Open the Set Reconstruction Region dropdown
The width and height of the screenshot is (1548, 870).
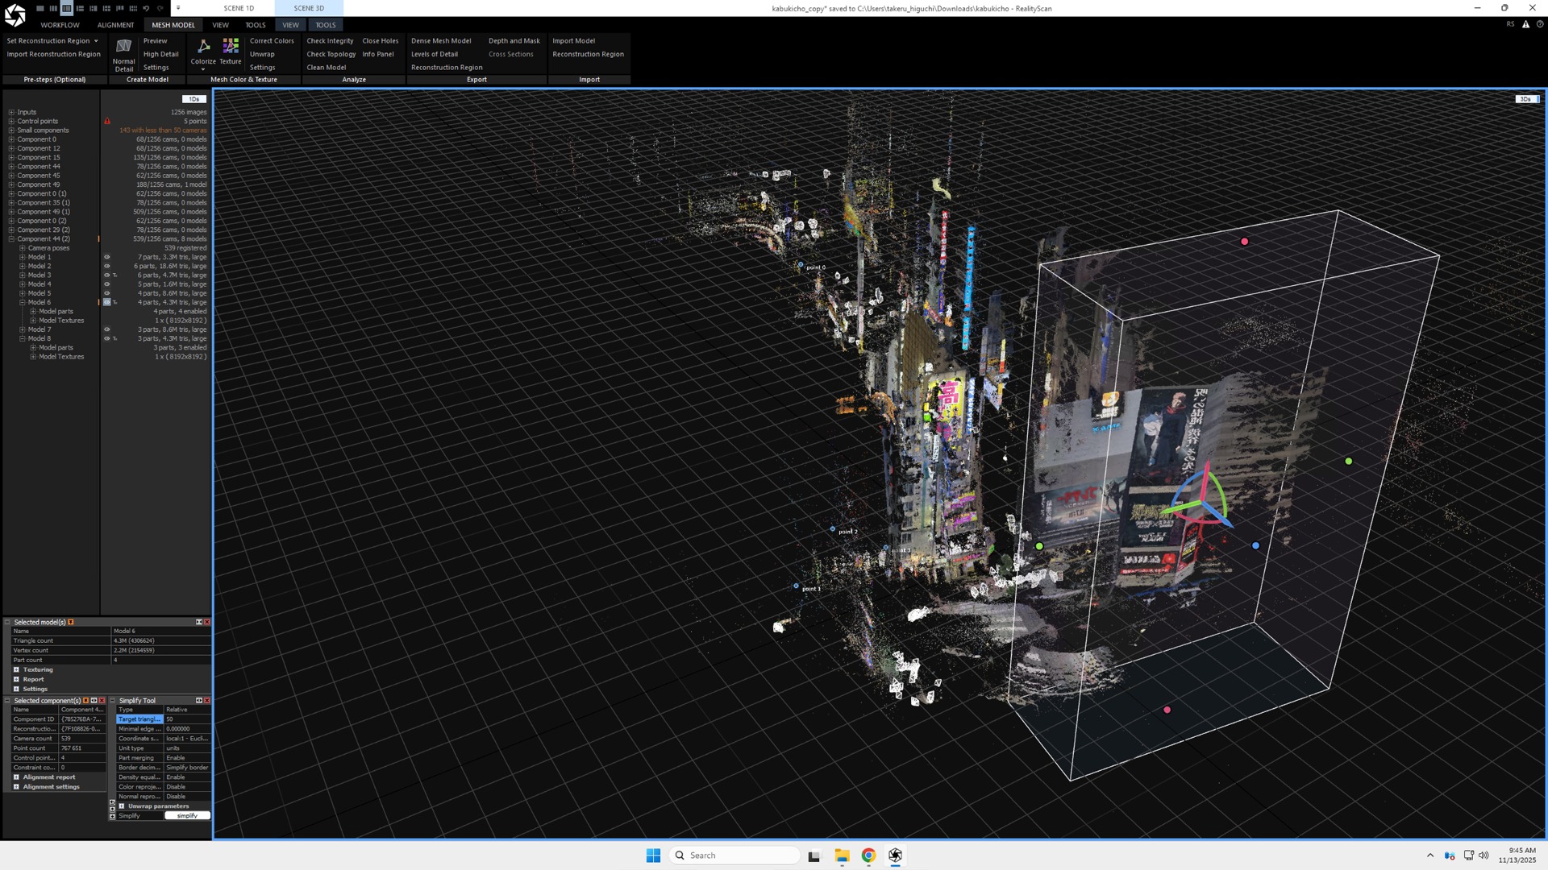pyautogui.click(x=96, y=41)
